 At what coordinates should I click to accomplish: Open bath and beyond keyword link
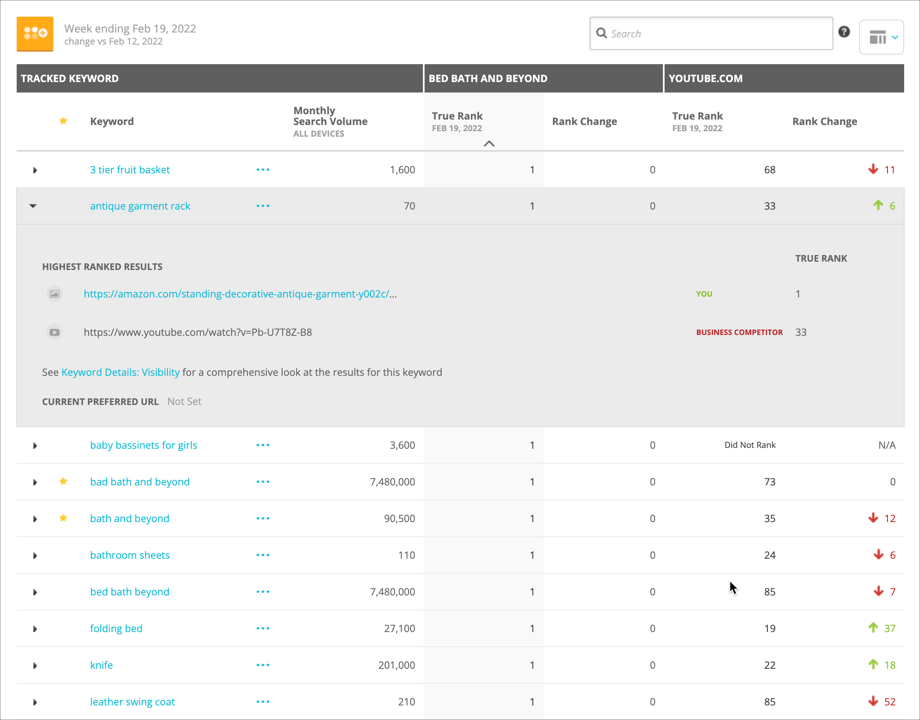130,518
